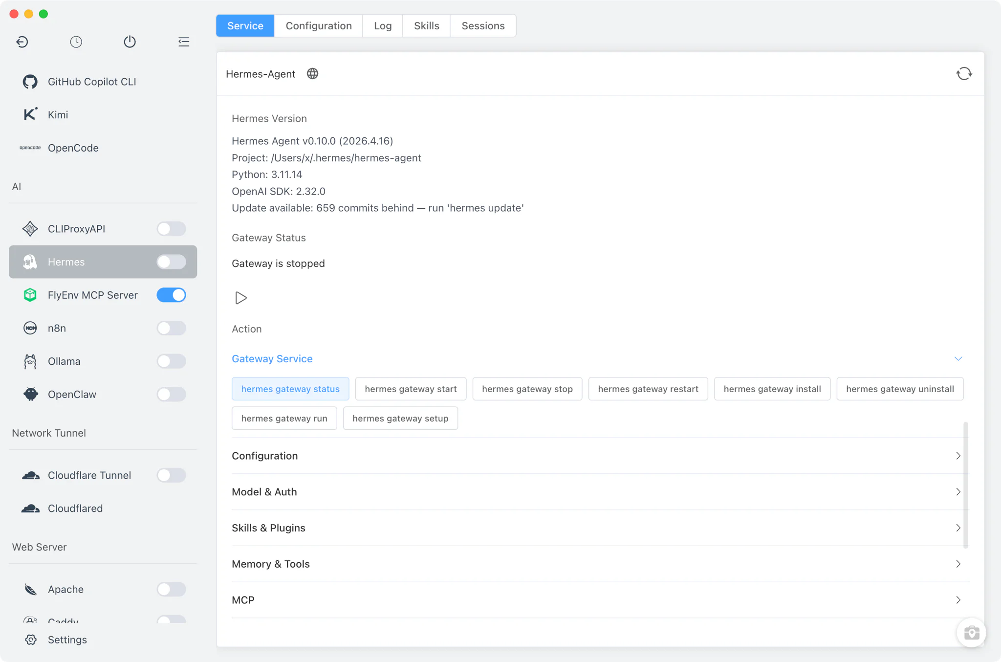Collapse the Gateway Service section chevron
This screenshot has height=662, width=1001.
(958, 359)
